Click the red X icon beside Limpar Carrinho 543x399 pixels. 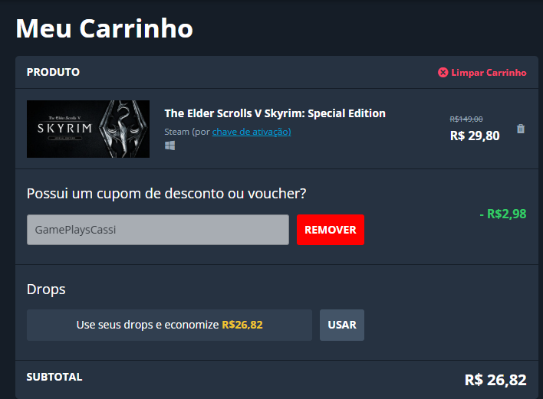443,72
